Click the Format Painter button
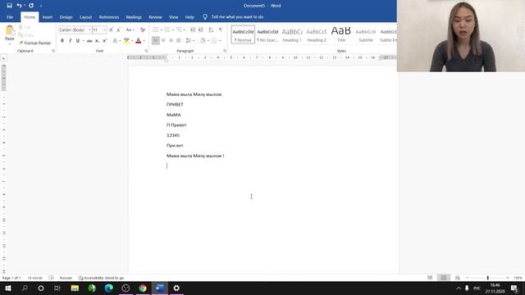The width and height of the screenshot is (525, 295). pos(34,43)
